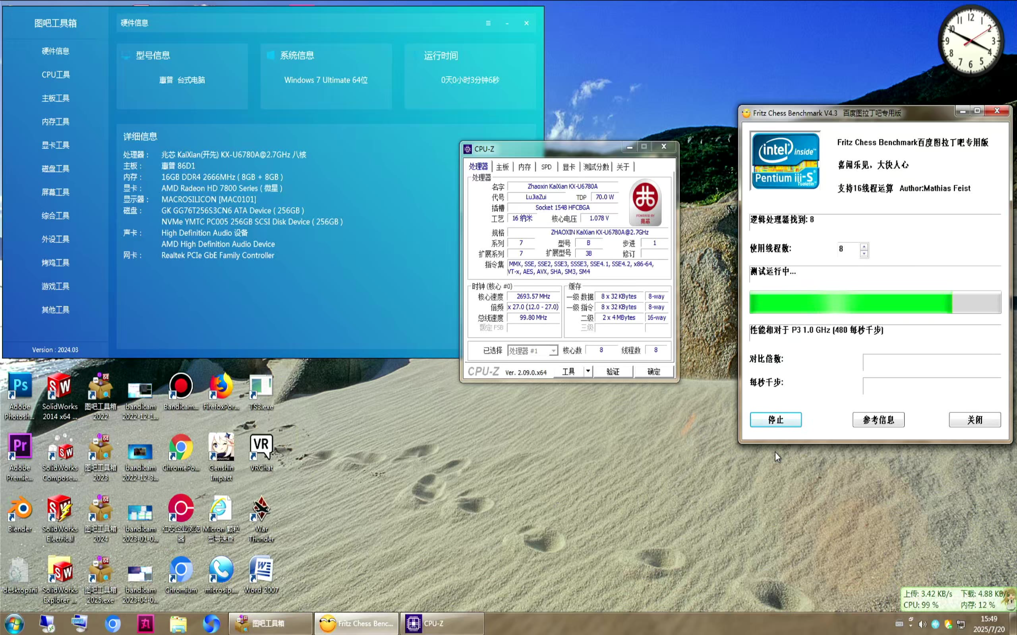Open SolidWorks Explorer desktop icon
The width and height of the screenshot is (1017, 635).
click(x=59, y=579)
